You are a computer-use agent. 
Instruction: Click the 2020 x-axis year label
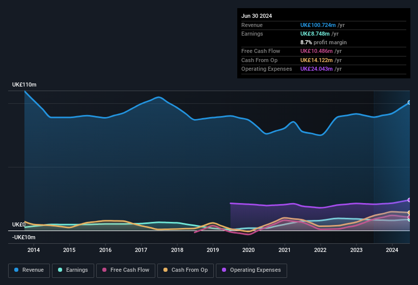pos(248,250)
